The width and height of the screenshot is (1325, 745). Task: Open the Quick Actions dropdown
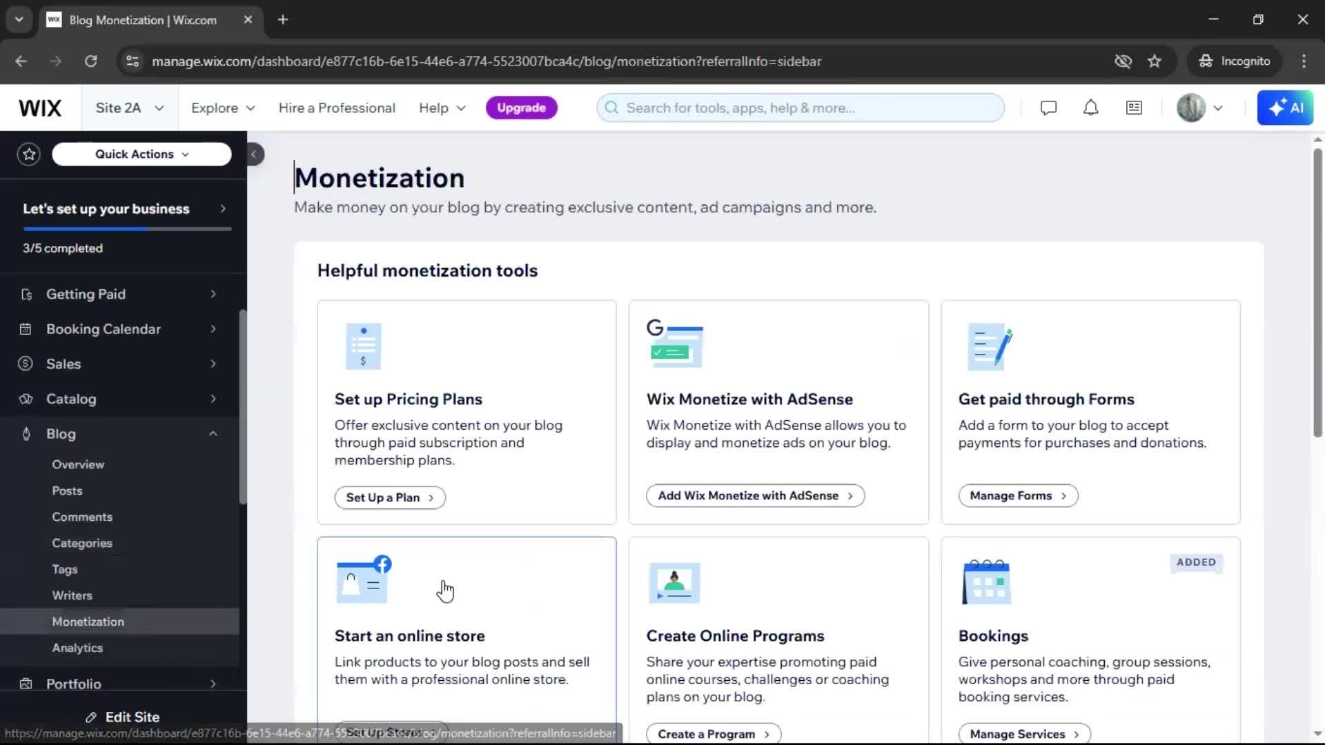[141, 154]
